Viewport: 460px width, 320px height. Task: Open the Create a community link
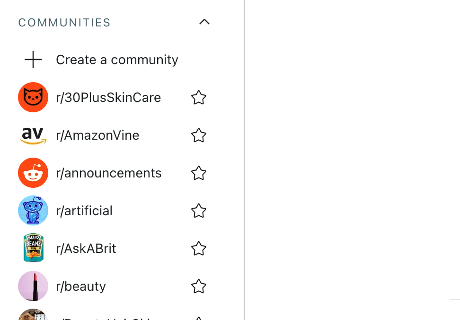pyautogui.click(x=117, y=60)
